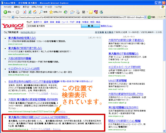Select the ニュース search tab

pyautogui.click(x=65, y=22)
